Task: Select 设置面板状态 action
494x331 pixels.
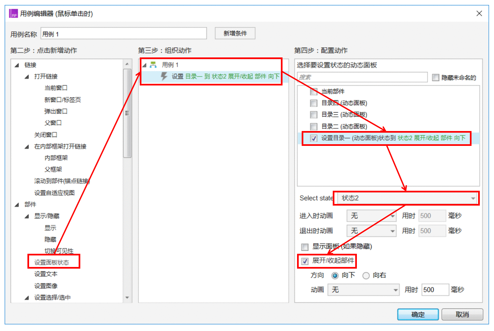Action: click(52, 262)
